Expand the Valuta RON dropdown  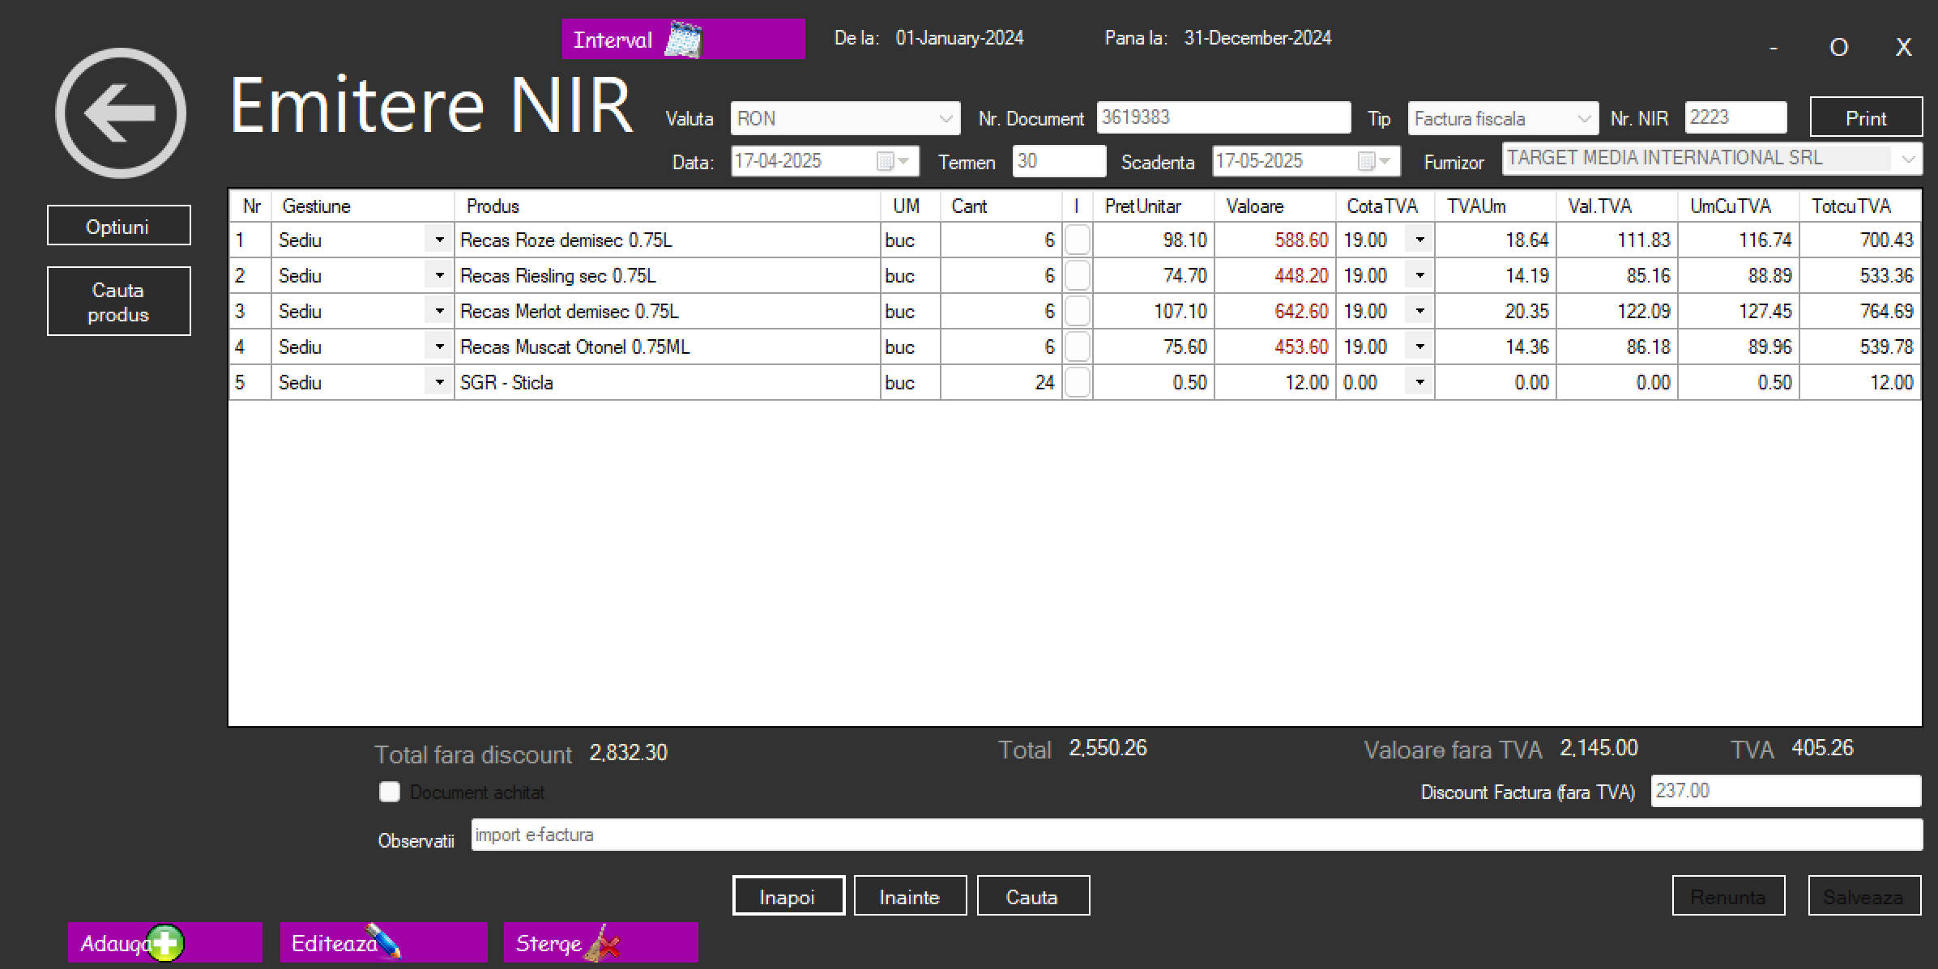[945, 119]
